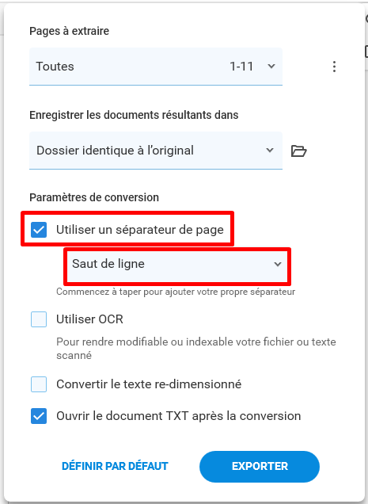Image resolution: width=368 pixels, height=504 pixels.
Task: Uncheck Ouvrir le document TXT après conversion
Action: click(39, 416)
